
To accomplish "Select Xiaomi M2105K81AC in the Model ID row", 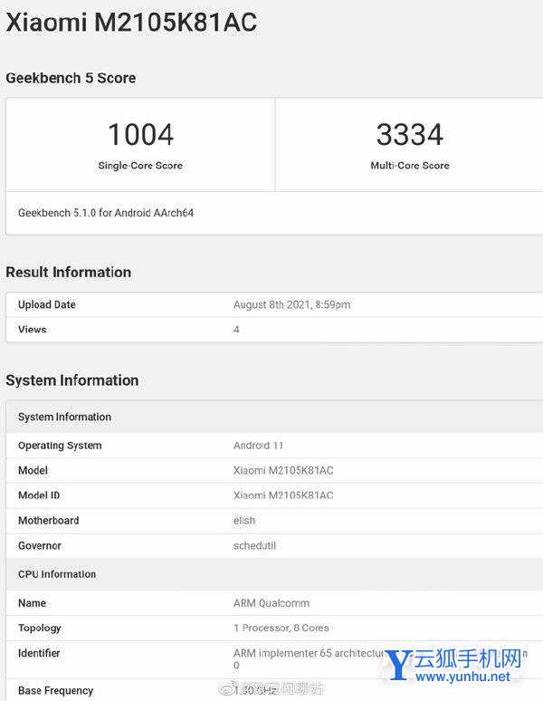I will [283, 495].
